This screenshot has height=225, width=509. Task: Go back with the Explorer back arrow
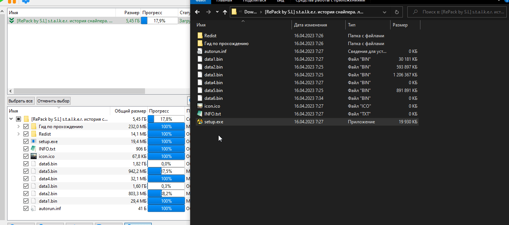coord(198,12)
